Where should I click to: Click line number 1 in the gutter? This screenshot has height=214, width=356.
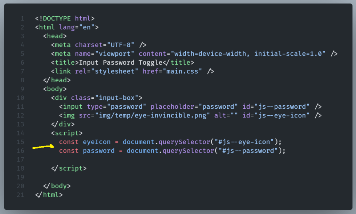22,18
